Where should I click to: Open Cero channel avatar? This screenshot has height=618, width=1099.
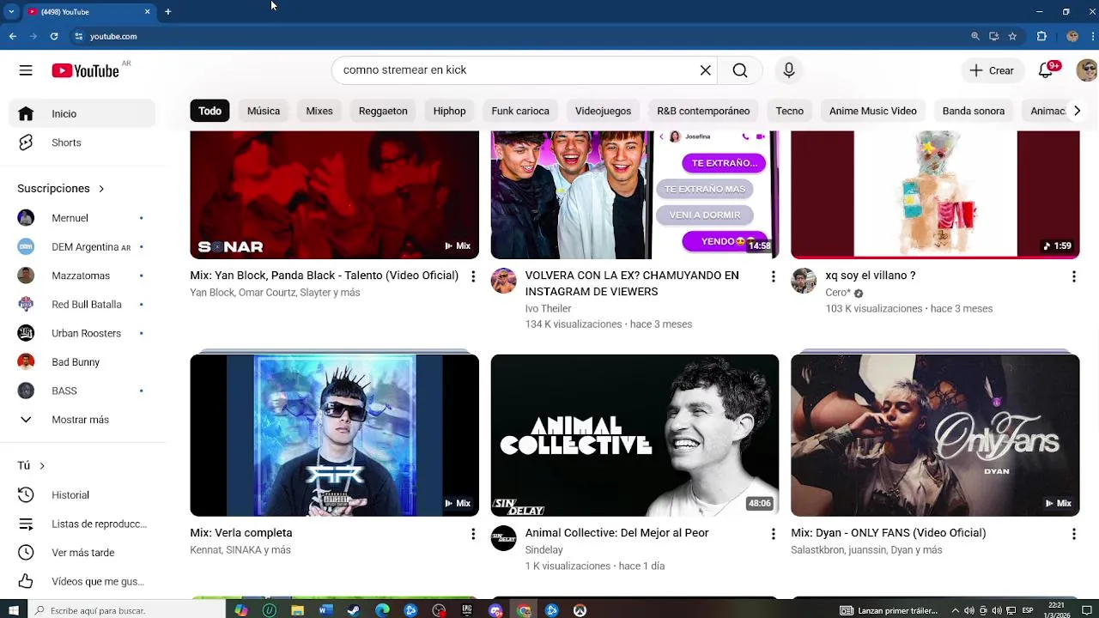tap(804, 281)
